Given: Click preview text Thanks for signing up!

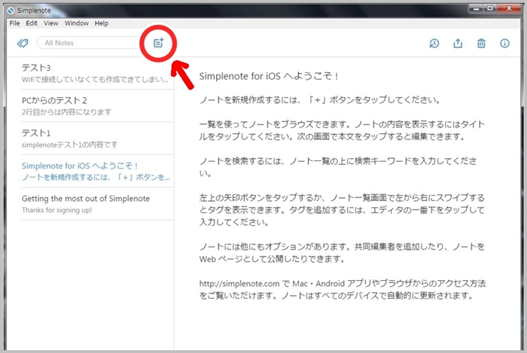Looking at the screenshot, I should (56, 210).
